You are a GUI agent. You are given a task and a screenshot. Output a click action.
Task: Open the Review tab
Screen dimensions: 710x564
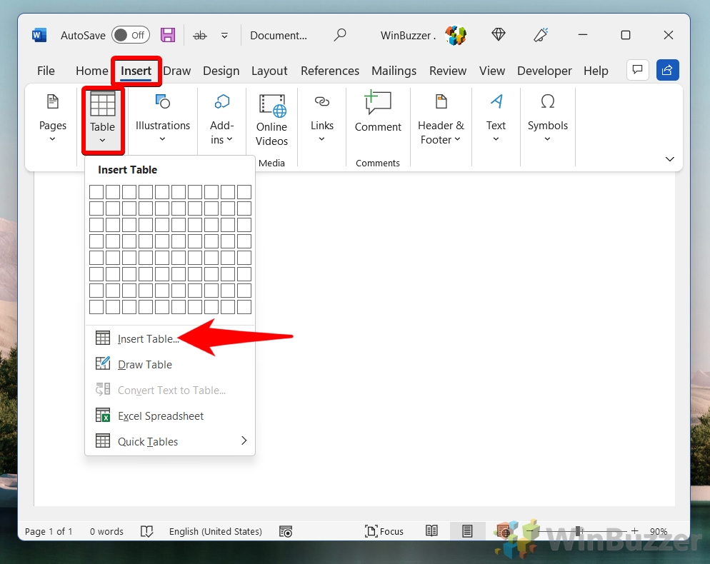[447, 71]
